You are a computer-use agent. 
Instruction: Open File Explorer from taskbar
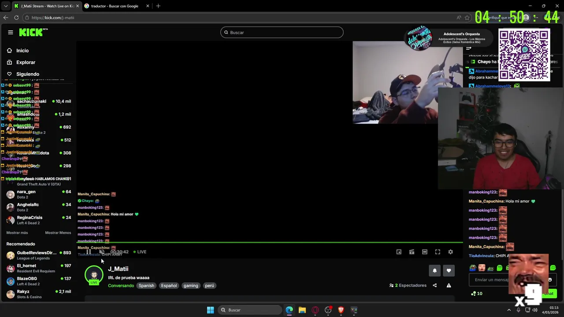tap(302, 310)
